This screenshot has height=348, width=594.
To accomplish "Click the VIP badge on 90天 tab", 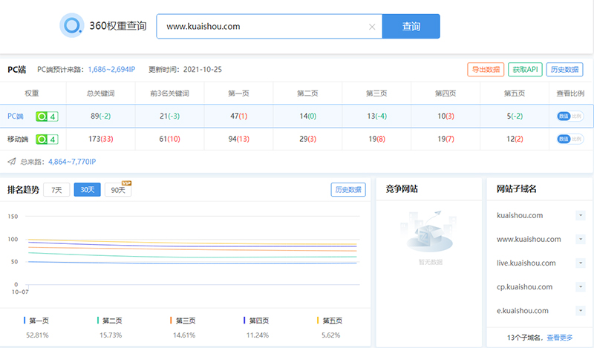I will pyautogui.click(x=126, y=183).
